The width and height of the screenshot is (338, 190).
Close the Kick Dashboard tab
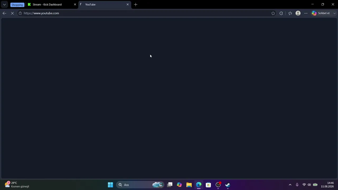(75, 4)
